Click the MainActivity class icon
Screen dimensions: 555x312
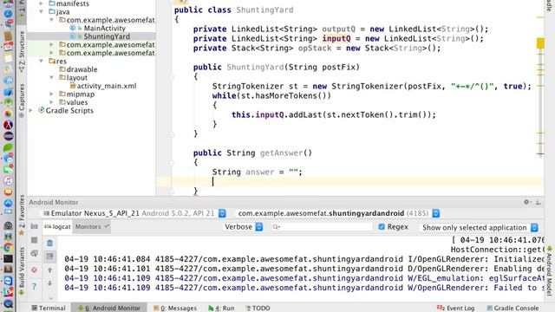[73, 28]
